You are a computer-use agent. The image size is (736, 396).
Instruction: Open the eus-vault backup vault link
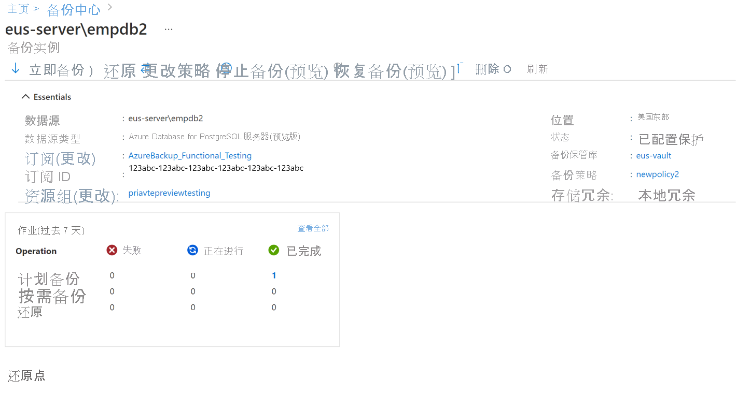pyautogui.click(x=654, y=155)
